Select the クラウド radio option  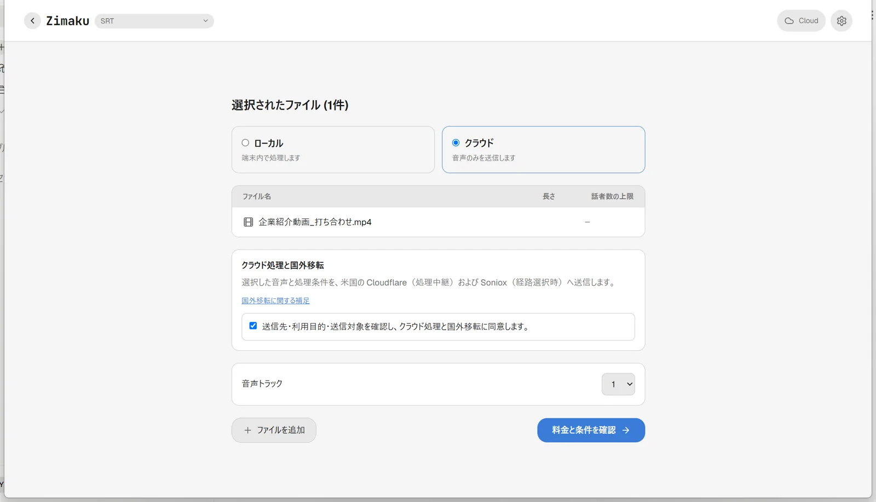(456, 143)
